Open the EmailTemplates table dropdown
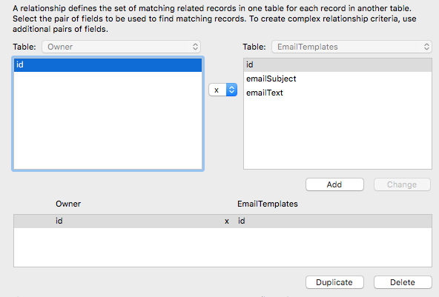The image size is (439, 297). [351, 47]
